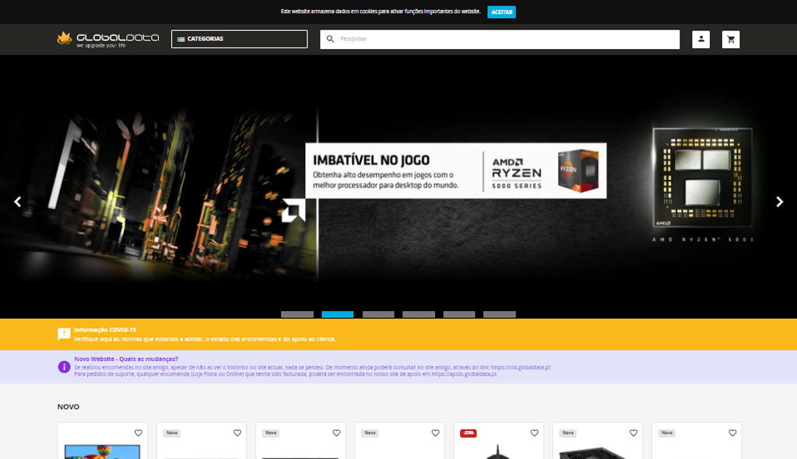Jump to the fourth carousel slide indicator
Image resolution: width=797 pixels, height=459 pixels.
pyautogui.click(x=419, y=314)
